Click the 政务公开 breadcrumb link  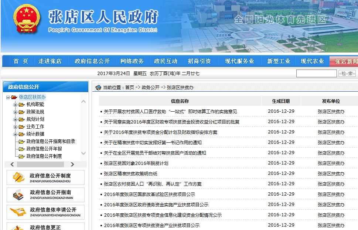[x=150, y=88]
